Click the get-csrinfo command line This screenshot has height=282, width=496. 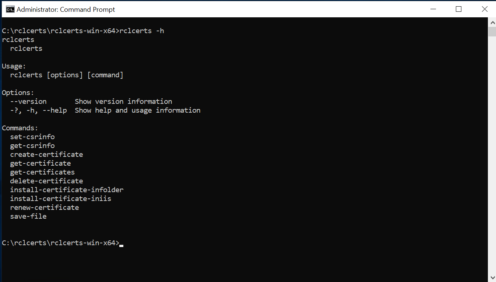point(32,146)
